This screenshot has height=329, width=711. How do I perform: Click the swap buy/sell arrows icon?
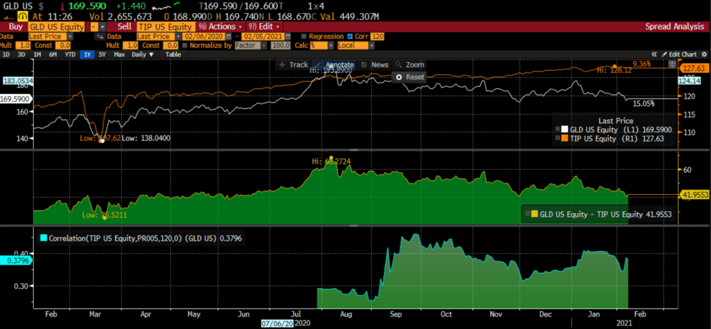[100, 36]
